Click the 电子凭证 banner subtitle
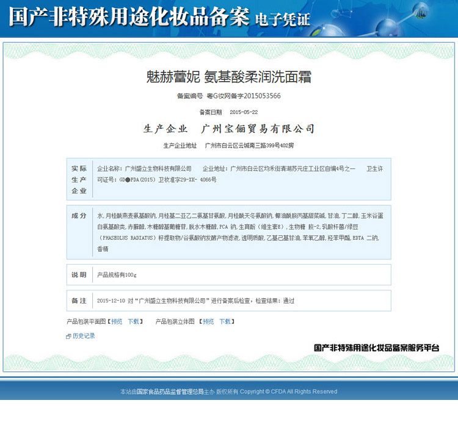This screenshot has height=428, width=458. (282, 20)
